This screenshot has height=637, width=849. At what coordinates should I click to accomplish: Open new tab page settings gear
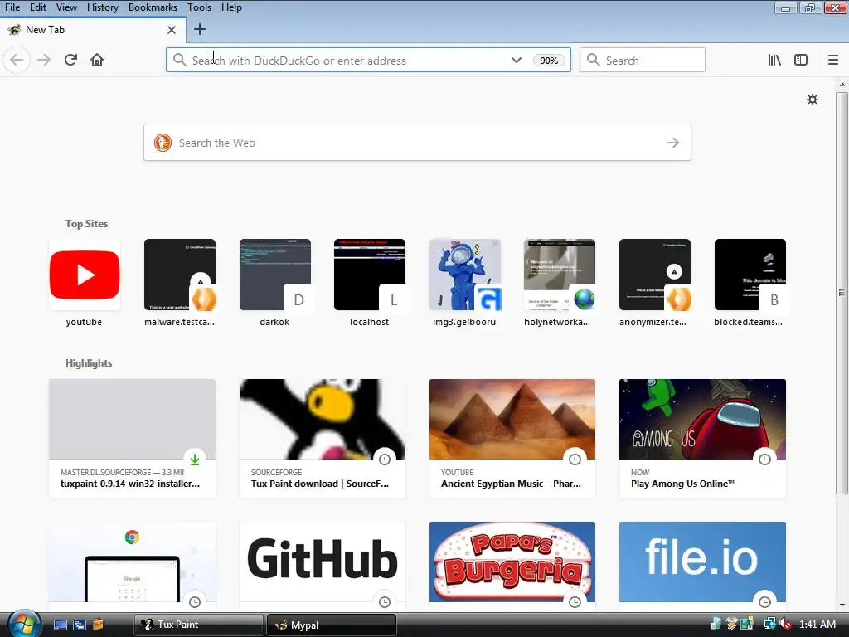coord(813,100)
